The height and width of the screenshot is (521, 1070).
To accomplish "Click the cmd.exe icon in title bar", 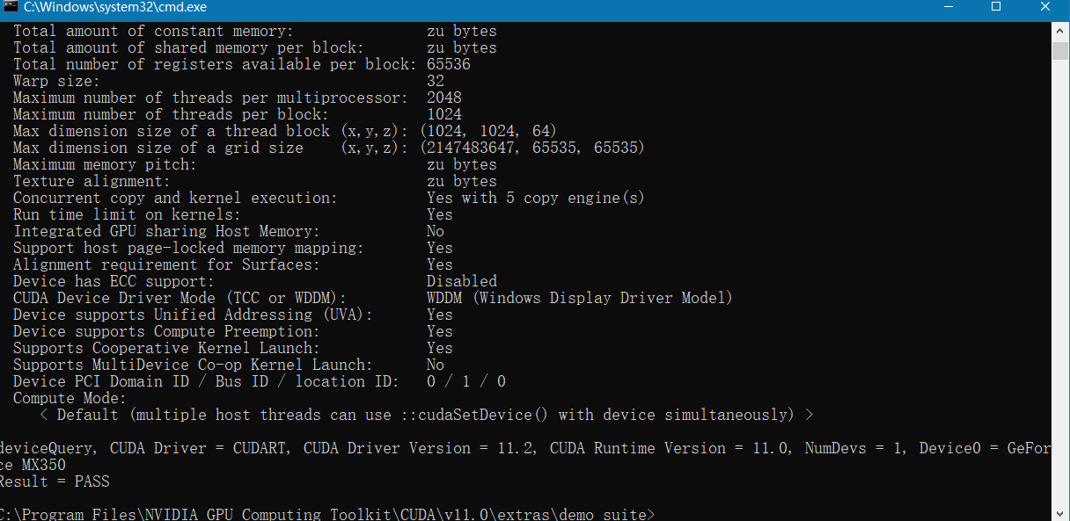I will click(x=10, y=7).
